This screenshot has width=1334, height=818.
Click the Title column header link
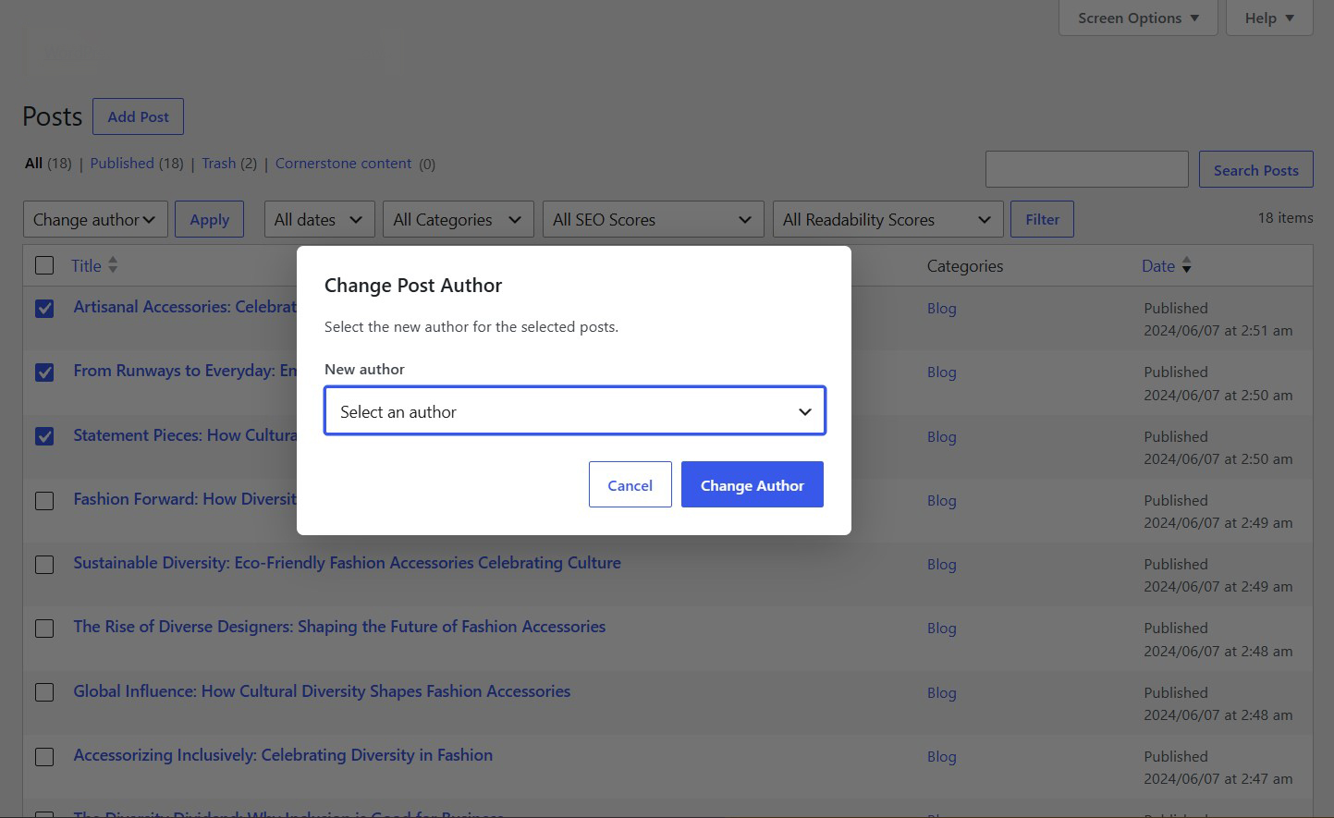coord(86,266)
